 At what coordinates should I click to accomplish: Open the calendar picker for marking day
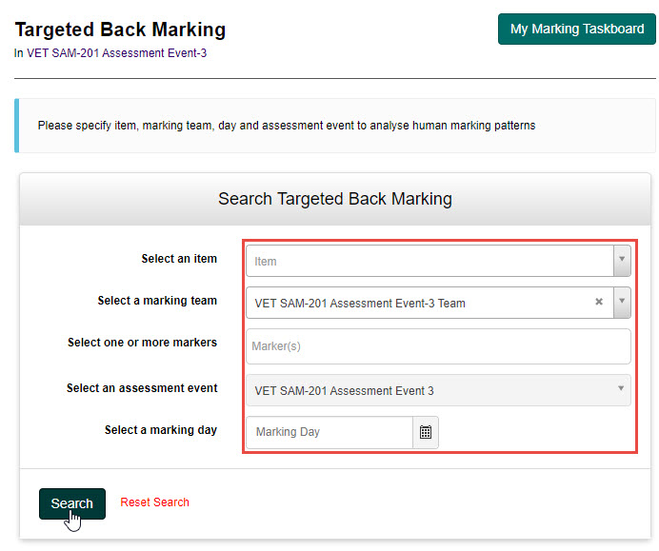click(426, 432)
